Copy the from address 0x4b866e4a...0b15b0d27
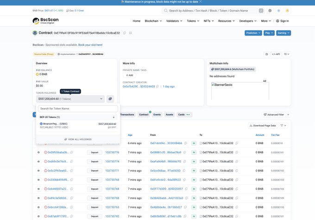Image resolution: width=315 pixels, height=220 pixels. point(185,207)
